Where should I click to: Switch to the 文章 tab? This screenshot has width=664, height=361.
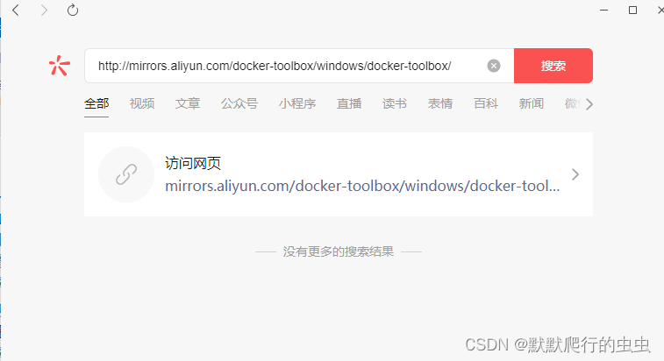pos(188,103)
